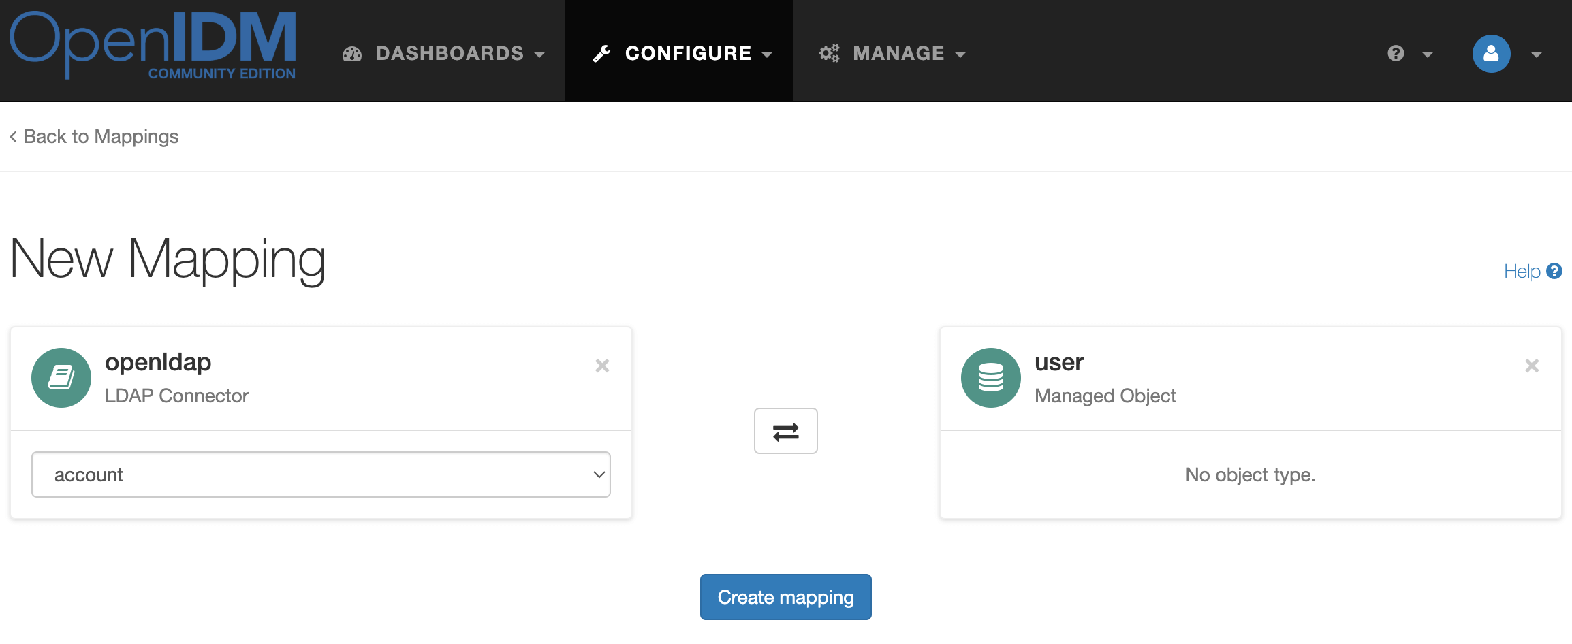The height and width of the screenshot is (644, 1572).
Task: Click the 'No object type.' text
Action: click(x=1251, y=474)
